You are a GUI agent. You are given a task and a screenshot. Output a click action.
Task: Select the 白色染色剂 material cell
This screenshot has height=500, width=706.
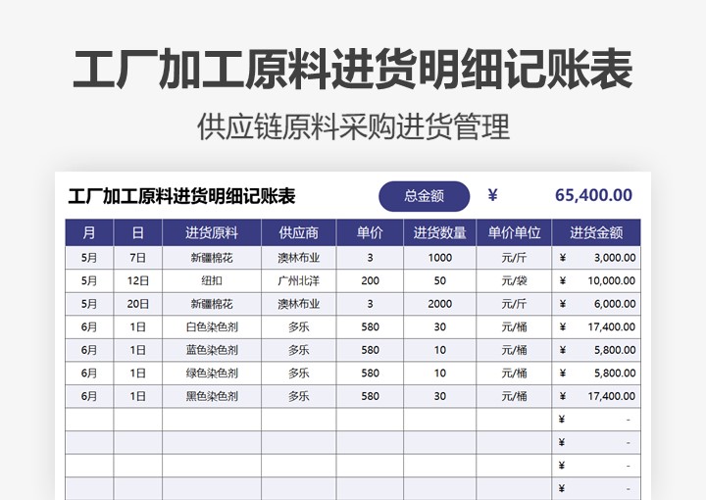pos(212,326)
